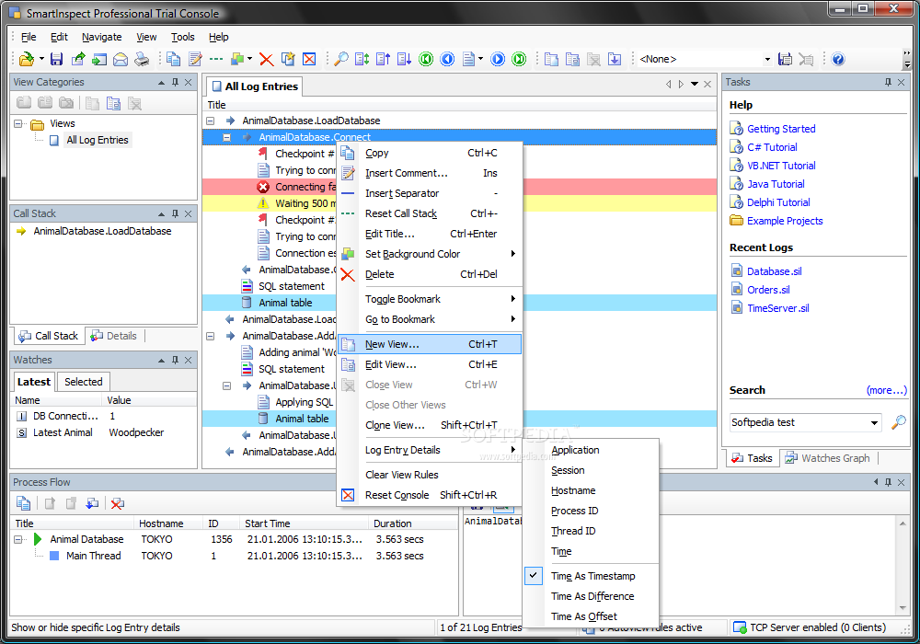
Task: Open the Navigate menu
Action: [x=101, y=37]
